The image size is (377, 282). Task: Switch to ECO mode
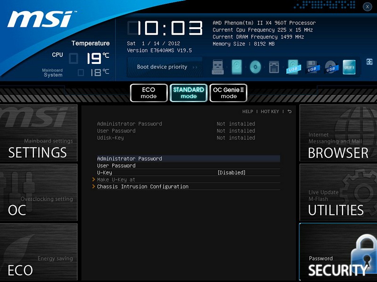pyautogui.click(x=148, y=93)
